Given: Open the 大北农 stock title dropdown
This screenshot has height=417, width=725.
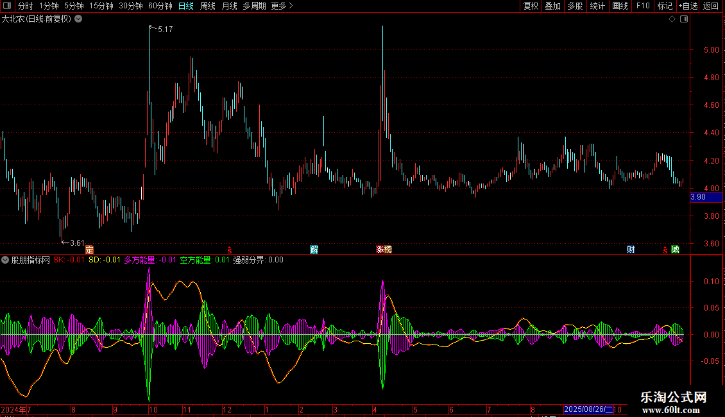Looking at the screenshot, I should point(78,19).
